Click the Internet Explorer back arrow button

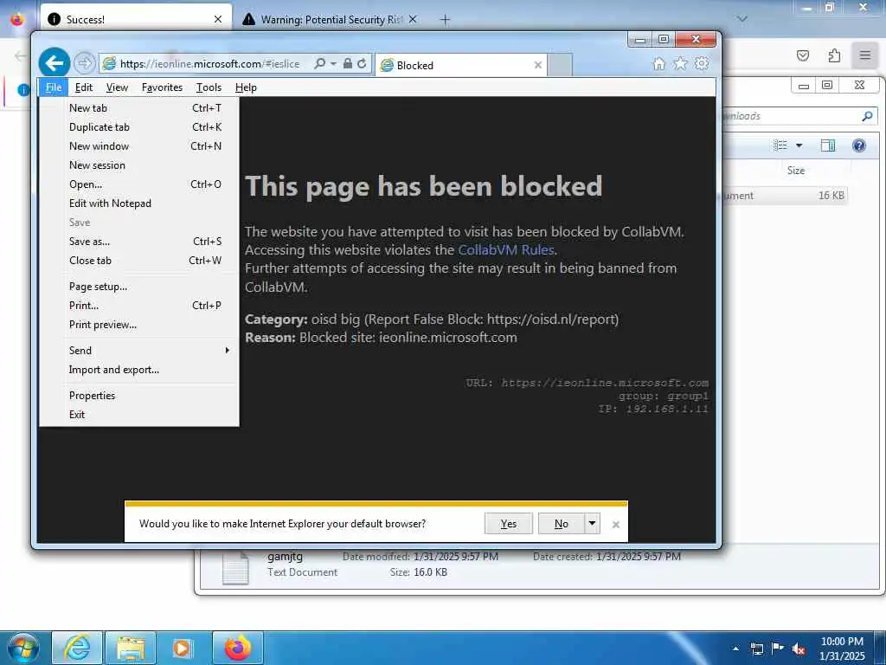(x=55, y=62)
